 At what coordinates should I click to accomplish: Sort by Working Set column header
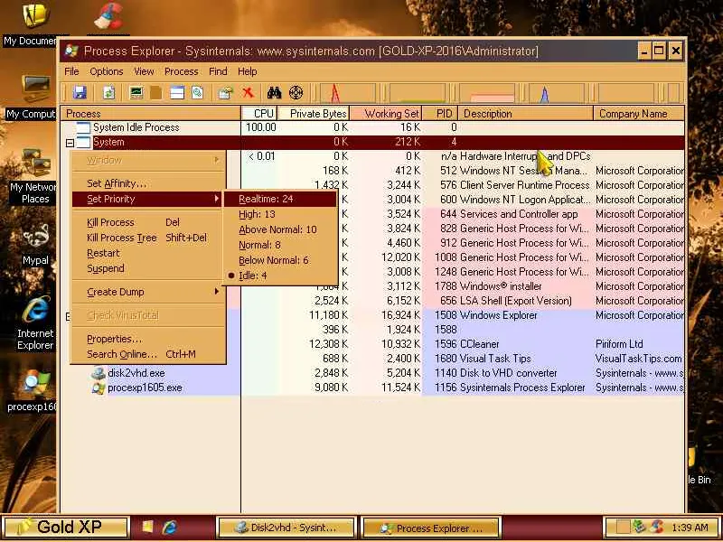tap(386, 114)
